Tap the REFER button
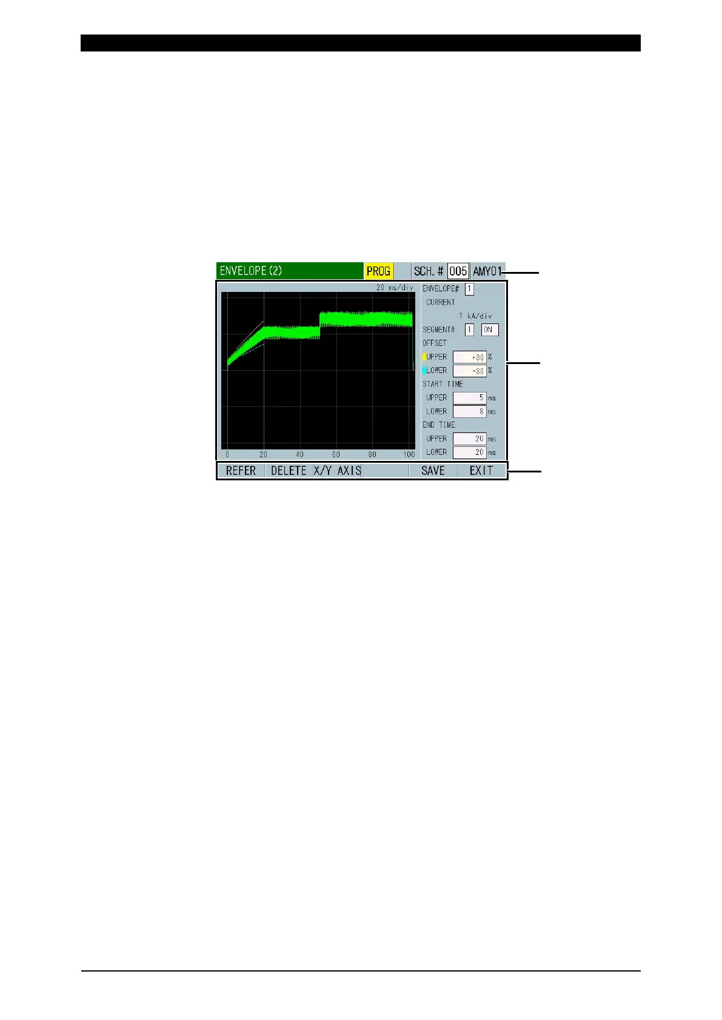 tap(241, 471)
